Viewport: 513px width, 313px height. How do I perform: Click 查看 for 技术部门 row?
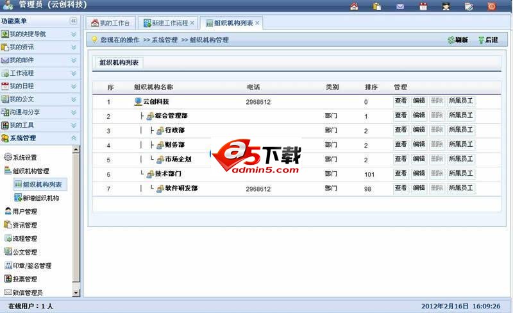click(x=401, y=174)
